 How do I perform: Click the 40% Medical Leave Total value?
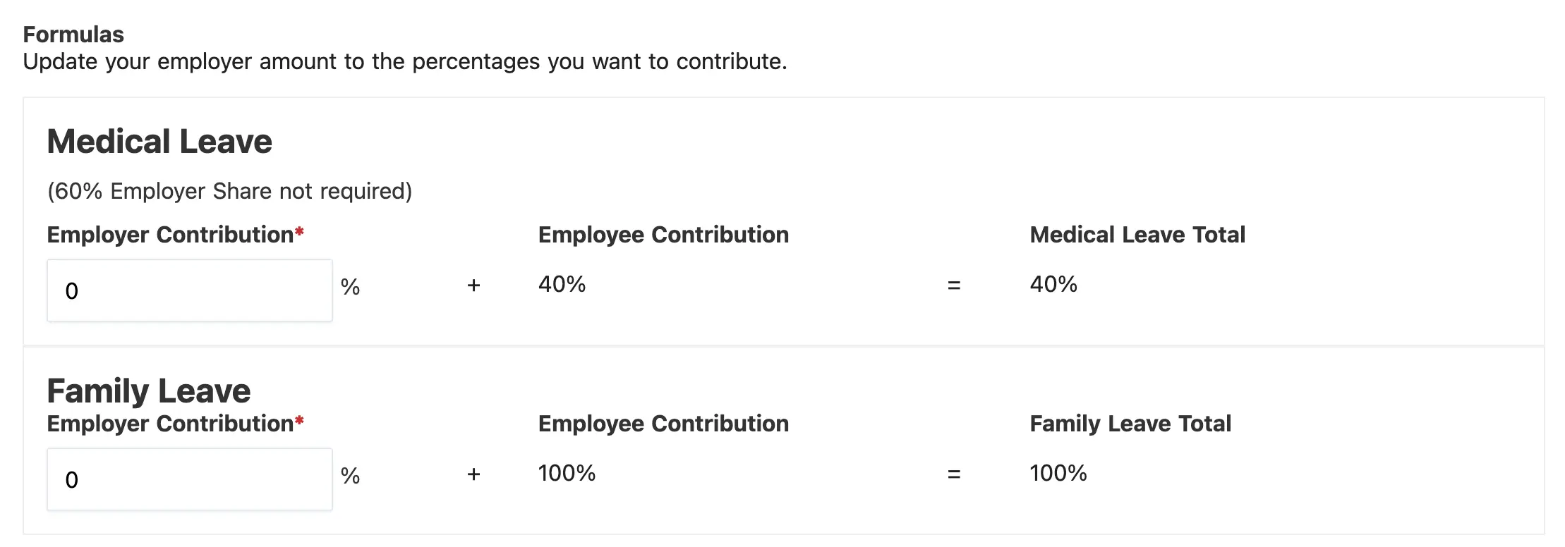click(x=1053, y=284)
